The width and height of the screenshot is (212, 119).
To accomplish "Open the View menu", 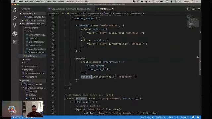I will pyautogui.click(x=49, y=1).
